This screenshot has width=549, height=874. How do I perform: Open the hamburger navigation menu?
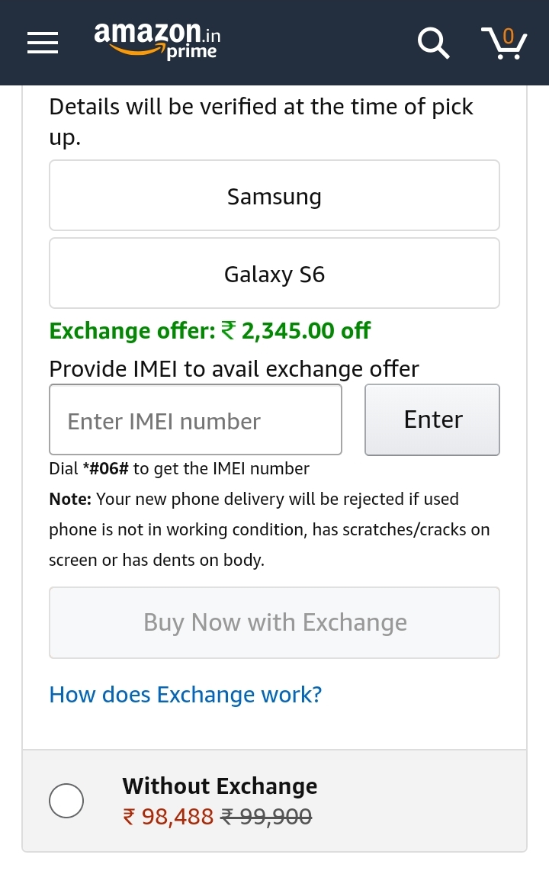click(43, 43)
